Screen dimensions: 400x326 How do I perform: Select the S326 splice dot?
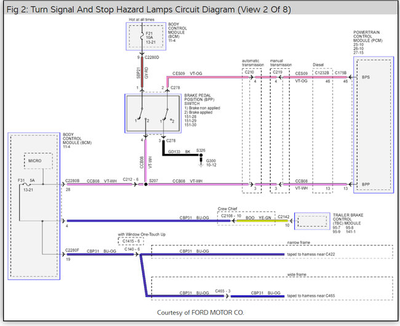coord(201,155)
